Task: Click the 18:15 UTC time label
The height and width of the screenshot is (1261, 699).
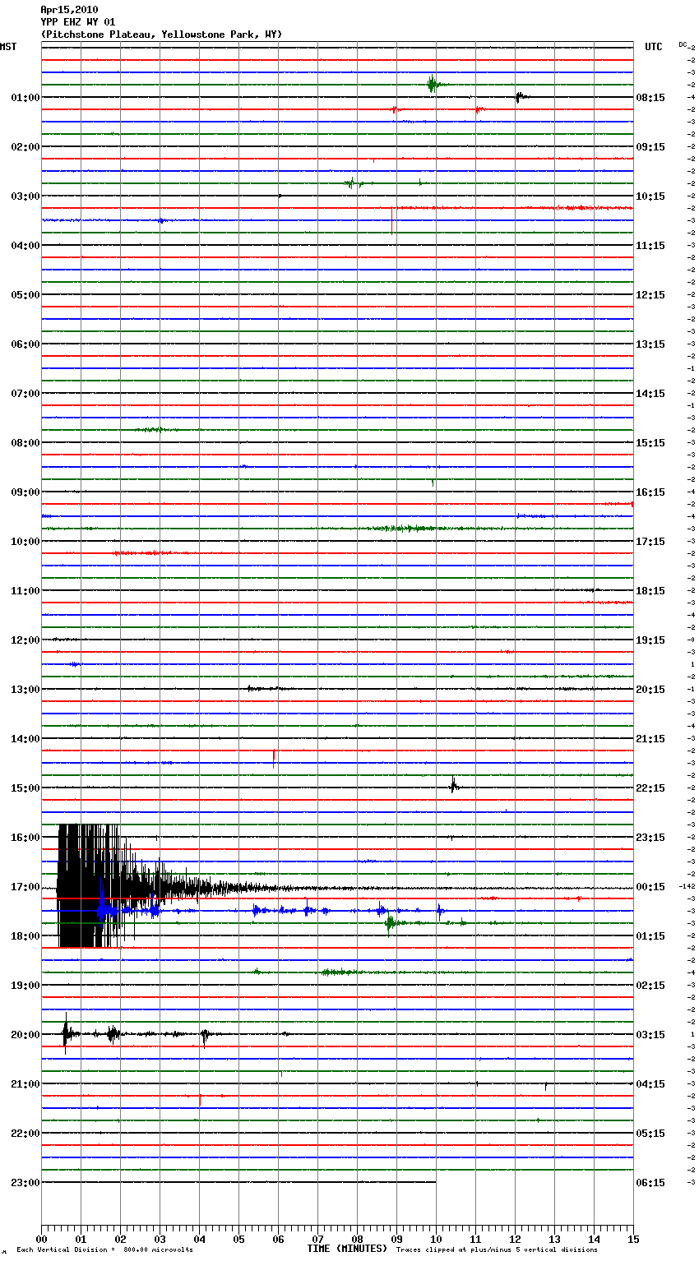Action: click(650, 591)
